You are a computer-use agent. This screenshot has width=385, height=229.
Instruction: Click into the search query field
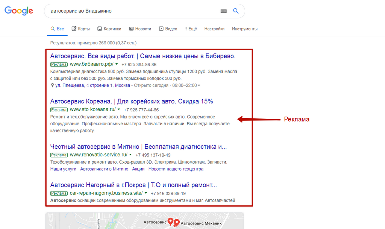(x=133, y=11)
